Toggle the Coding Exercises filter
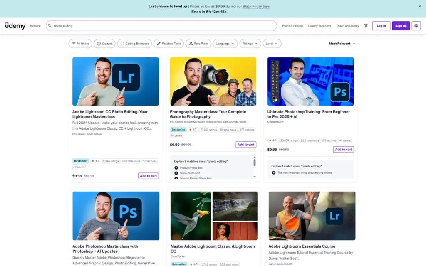 tap(134, 43)
